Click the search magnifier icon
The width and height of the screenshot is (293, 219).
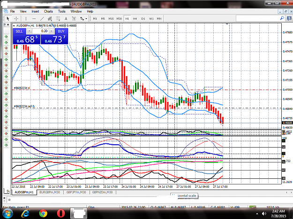282,18
